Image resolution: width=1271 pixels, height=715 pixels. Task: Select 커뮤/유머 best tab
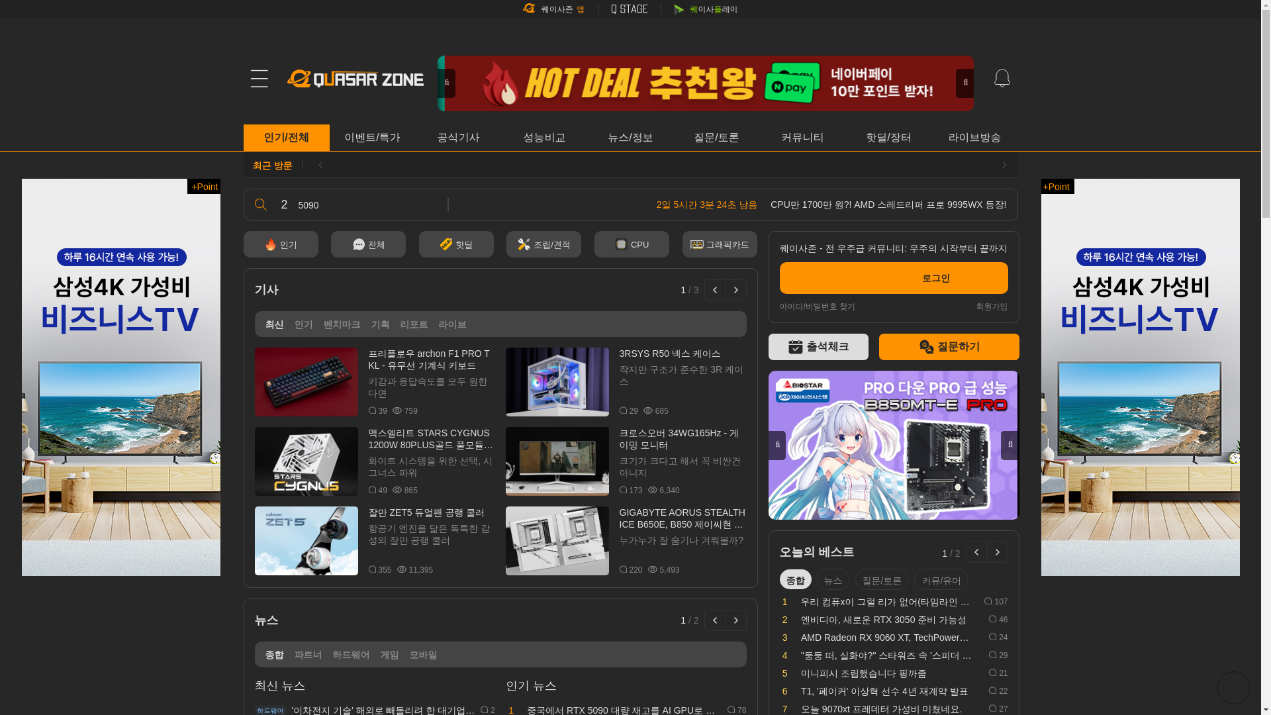pos(941,580)
